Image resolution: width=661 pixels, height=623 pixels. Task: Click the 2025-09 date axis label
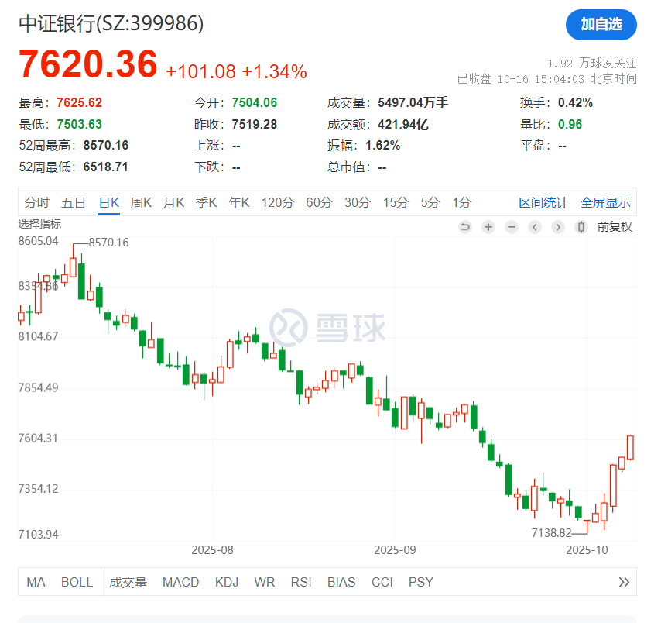(395, 550)
